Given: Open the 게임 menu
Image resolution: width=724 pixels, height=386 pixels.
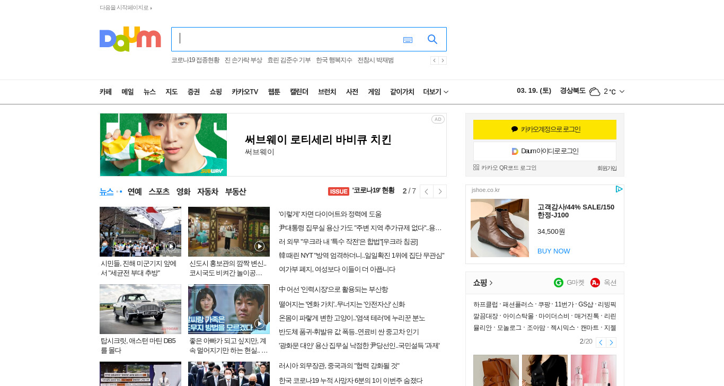Looking at the screenshot, I should (374, 92).
